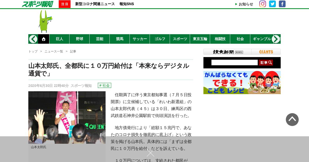309x162 pixels.
Task: Open the 芸能 tab
Action: pyautogui.click(x=100, y=39)
